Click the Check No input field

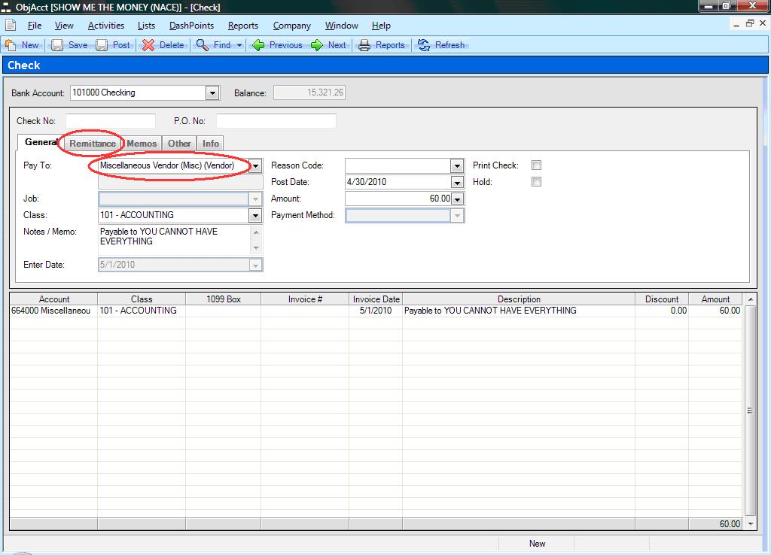pos(110,121)
